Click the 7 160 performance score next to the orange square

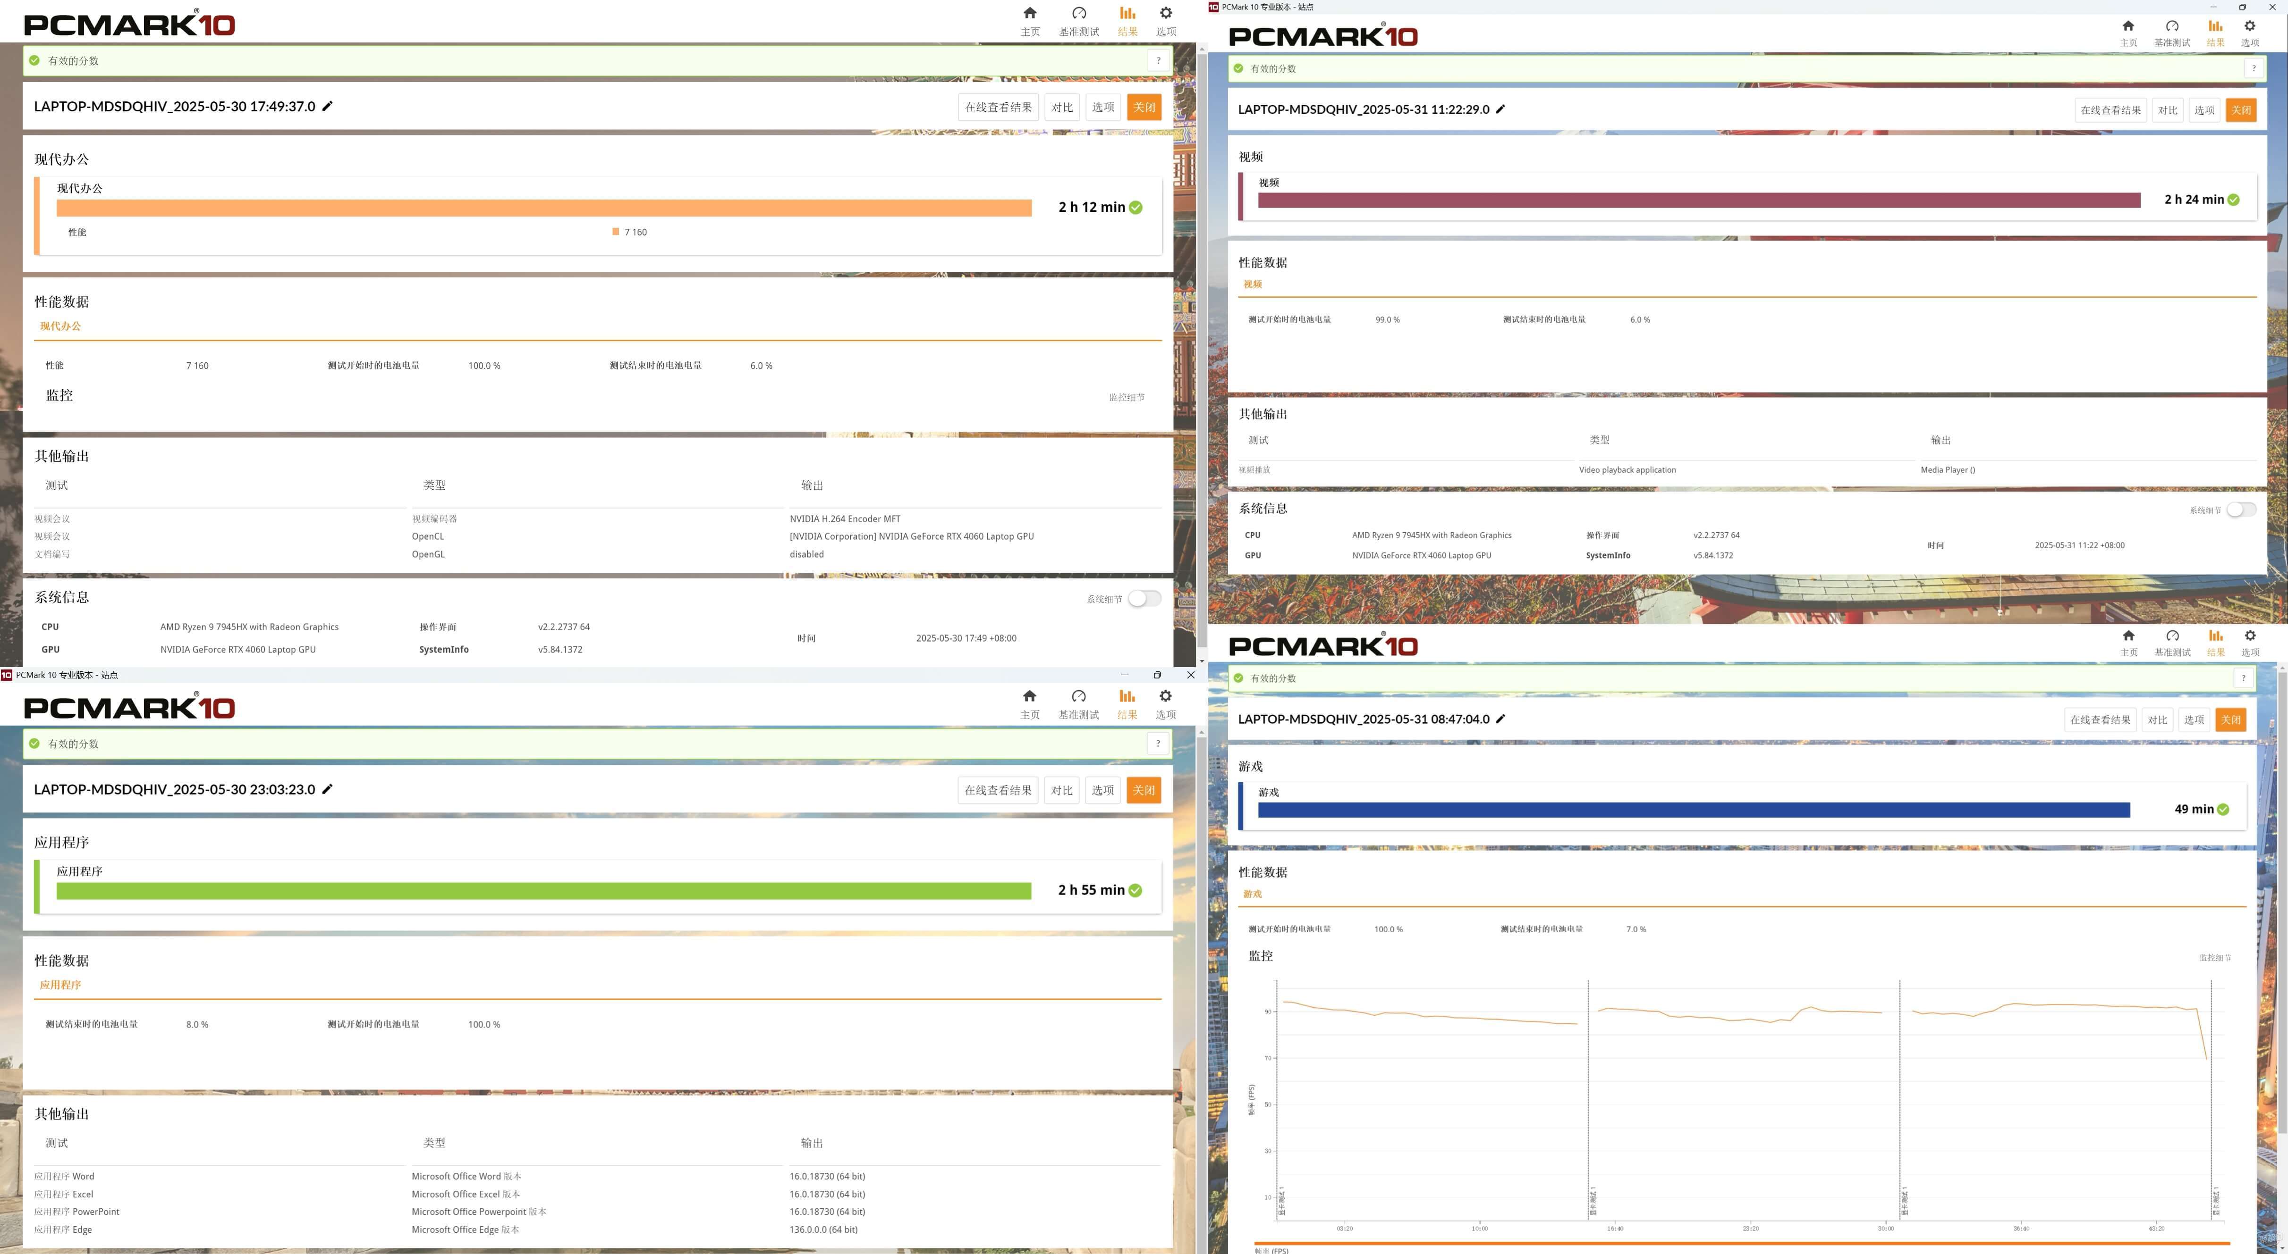[x=635, y=233]
